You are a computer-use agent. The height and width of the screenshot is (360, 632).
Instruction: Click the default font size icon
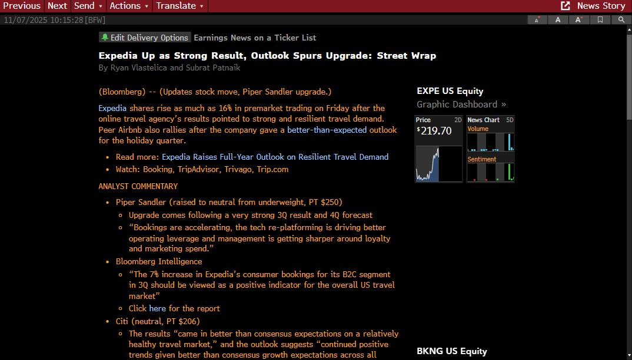point(558,20)
